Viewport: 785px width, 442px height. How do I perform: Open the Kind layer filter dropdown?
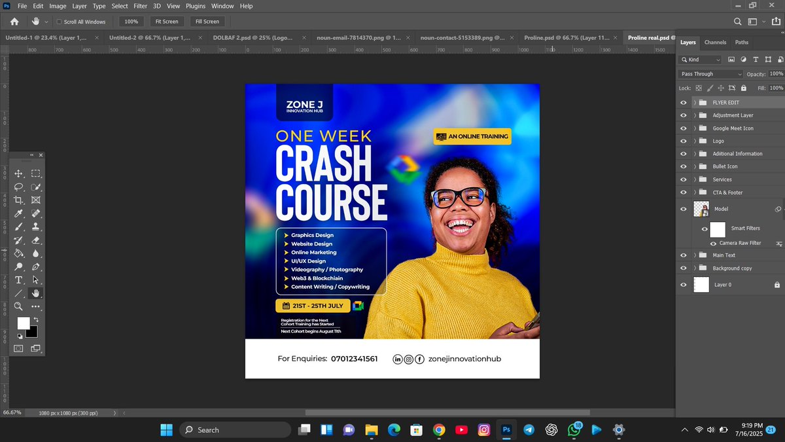tap(699, 60)
